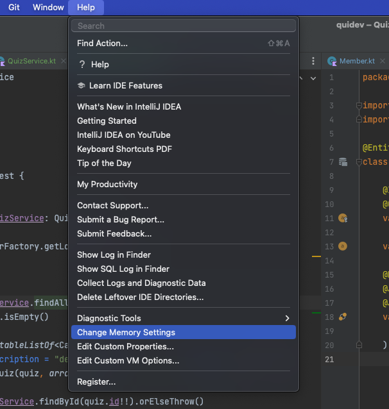Open Keyboard Shortcuts PDF
This screenshot has height=409, width=389.
(184, 149)
